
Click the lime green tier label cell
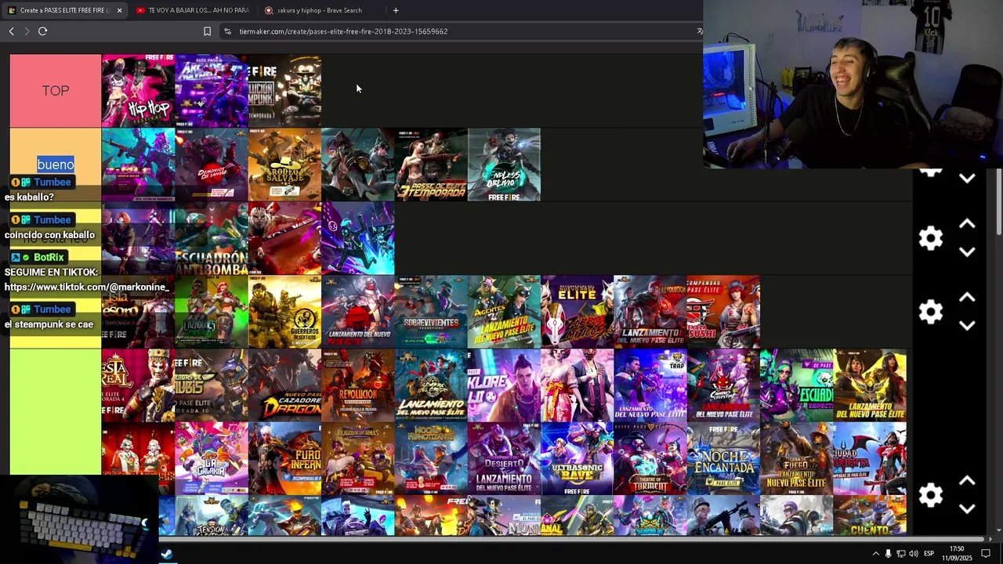pyautogui.click(x=56, y=412)
